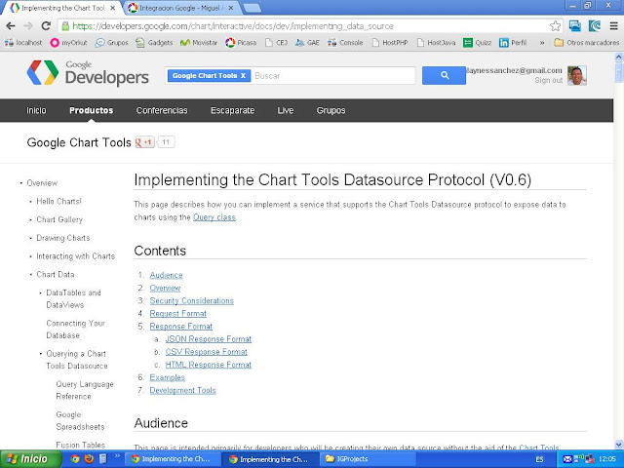Switch to the Integracion Google tab

[182, 8]
